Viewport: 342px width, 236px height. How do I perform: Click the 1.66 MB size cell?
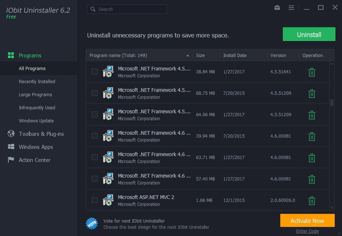tap(204, 200)
